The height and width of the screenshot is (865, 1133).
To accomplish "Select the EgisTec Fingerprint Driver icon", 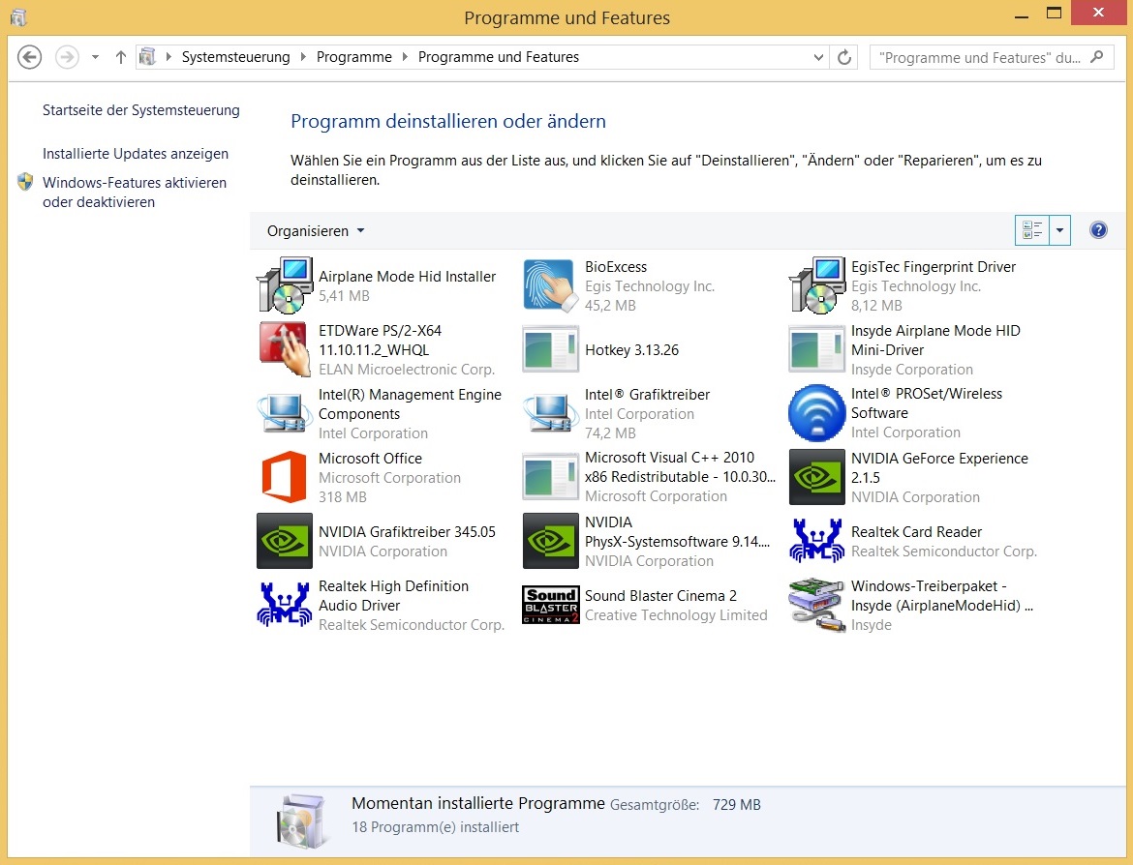I will (817, 286).
